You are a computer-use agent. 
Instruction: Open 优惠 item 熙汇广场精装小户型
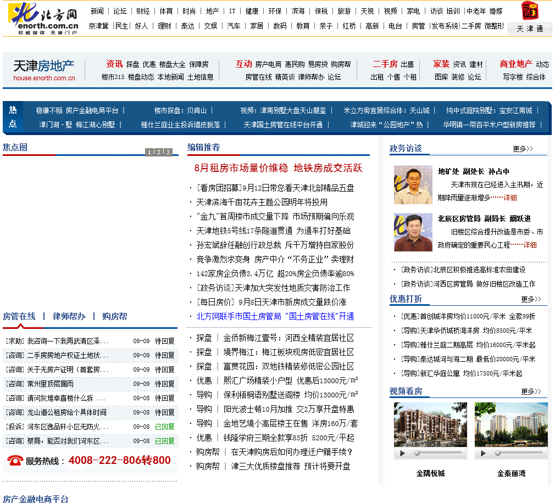click(x=290, y=380)
